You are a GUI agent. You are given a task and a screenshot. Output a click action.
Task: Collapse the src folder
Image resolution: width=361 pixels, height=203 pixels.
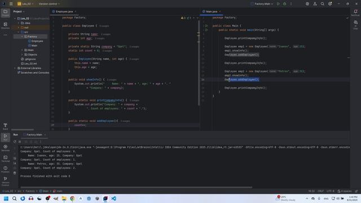pyautogui.click(x=19, y=32)
